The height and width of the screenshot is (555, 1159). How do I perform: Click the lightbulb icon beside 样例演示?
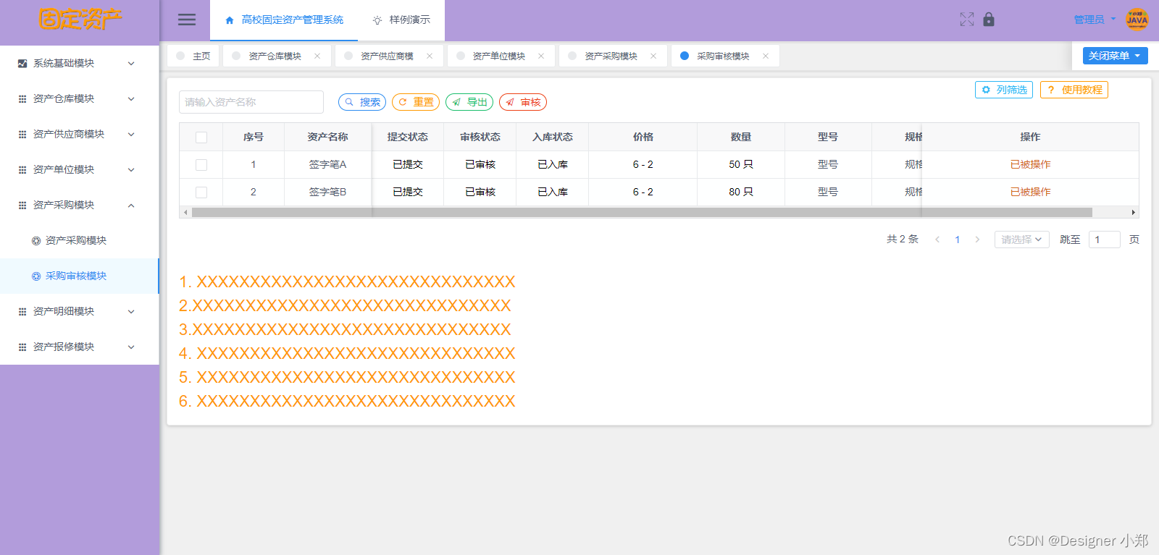[x=377, y=20]
